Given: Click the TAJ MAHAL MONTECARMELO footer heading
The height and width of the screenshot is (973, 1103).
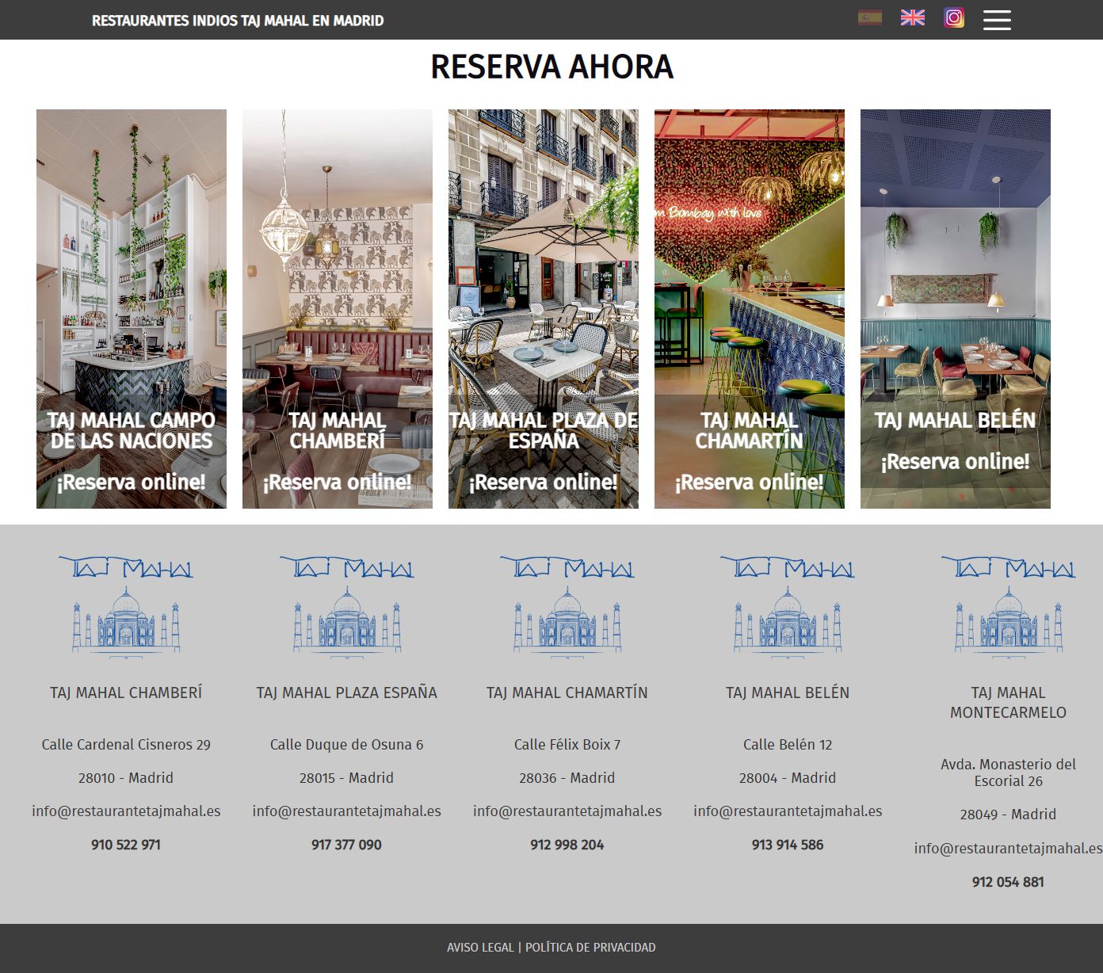Looking at the screenshot, I should (x=1008, y=702).
